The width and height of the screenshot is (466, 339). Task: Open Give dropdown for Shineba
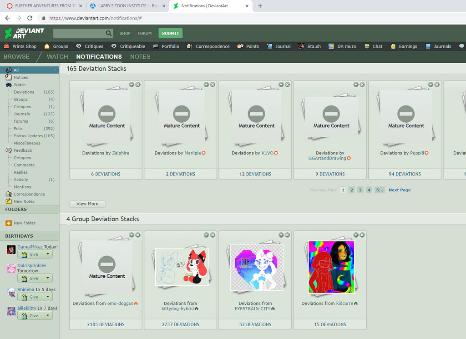48,297
